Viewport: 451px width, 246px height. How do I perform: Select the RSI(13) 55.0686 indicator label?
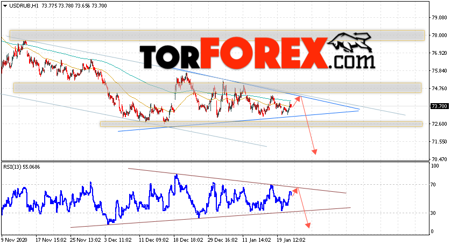22,167
